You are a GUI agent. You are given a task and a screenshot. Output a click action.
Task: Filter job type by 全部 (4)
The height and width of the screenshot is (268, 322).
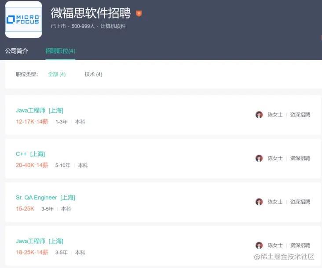(x=57, y=74)
